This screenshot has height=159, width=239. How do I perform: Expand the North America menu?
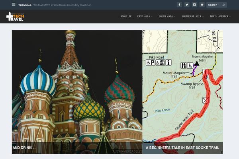tap(220, 16)
